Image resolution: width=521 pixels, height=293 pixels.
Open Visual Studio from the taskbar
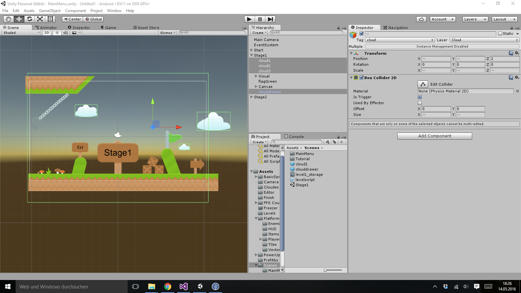pos(184,286)
